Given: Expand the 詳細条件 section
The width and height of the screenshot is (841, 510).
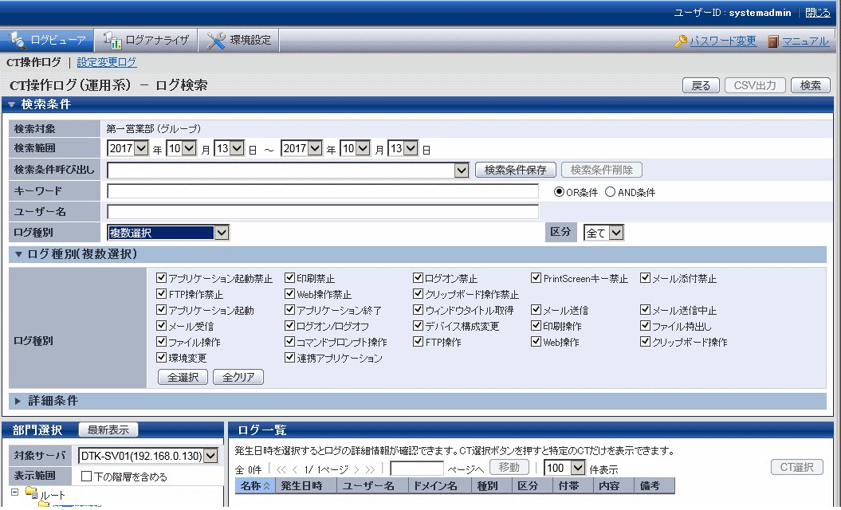Looking at the screenshot, I should point(18,401).
